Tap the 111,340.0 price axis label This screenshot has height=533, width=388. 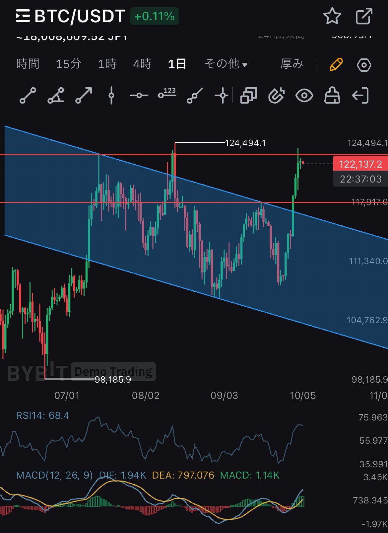[x=368, y=261]
